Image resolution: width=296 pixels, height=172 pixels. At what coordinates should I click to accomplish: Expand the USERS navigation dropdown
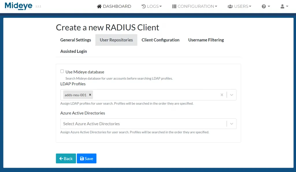(239, 6)
